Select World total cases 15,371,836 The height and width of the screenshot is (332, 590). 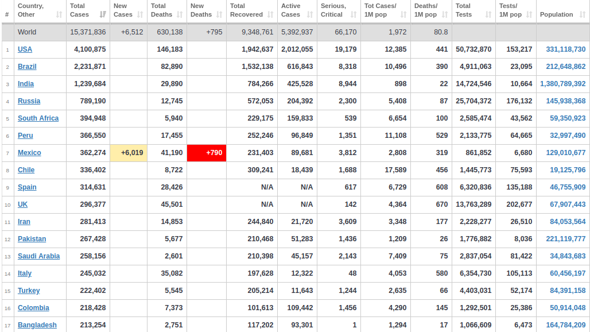pyautogui.click(x=88, y=32)
